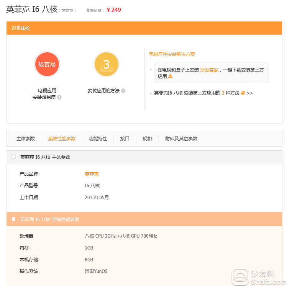Switch to the 主体参数 tab

[x=26, y=139]
